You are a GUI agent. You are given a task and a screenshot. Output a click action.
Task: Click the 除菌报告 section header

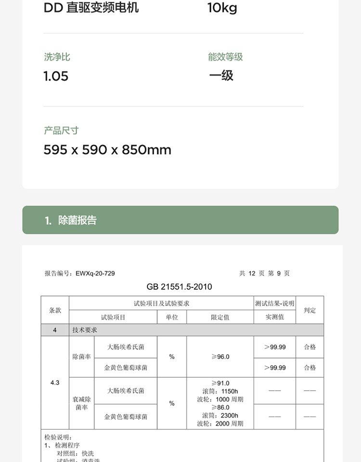coord(180,220)
